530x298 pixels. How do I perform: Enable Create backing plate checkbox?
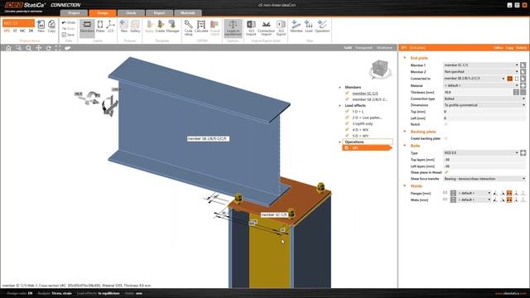coord(446,138)
